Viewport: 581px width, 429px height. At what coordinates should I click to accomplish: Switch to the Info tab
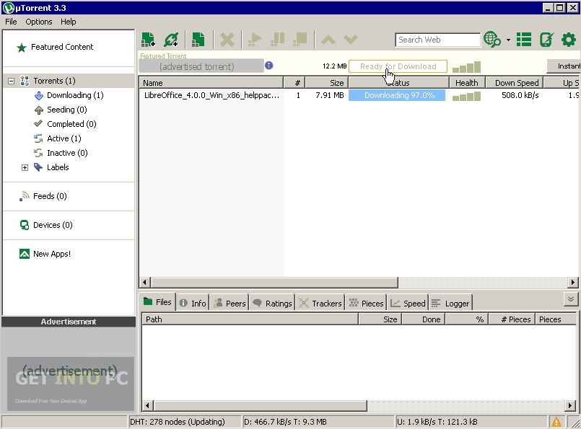[x=193, y=303]
